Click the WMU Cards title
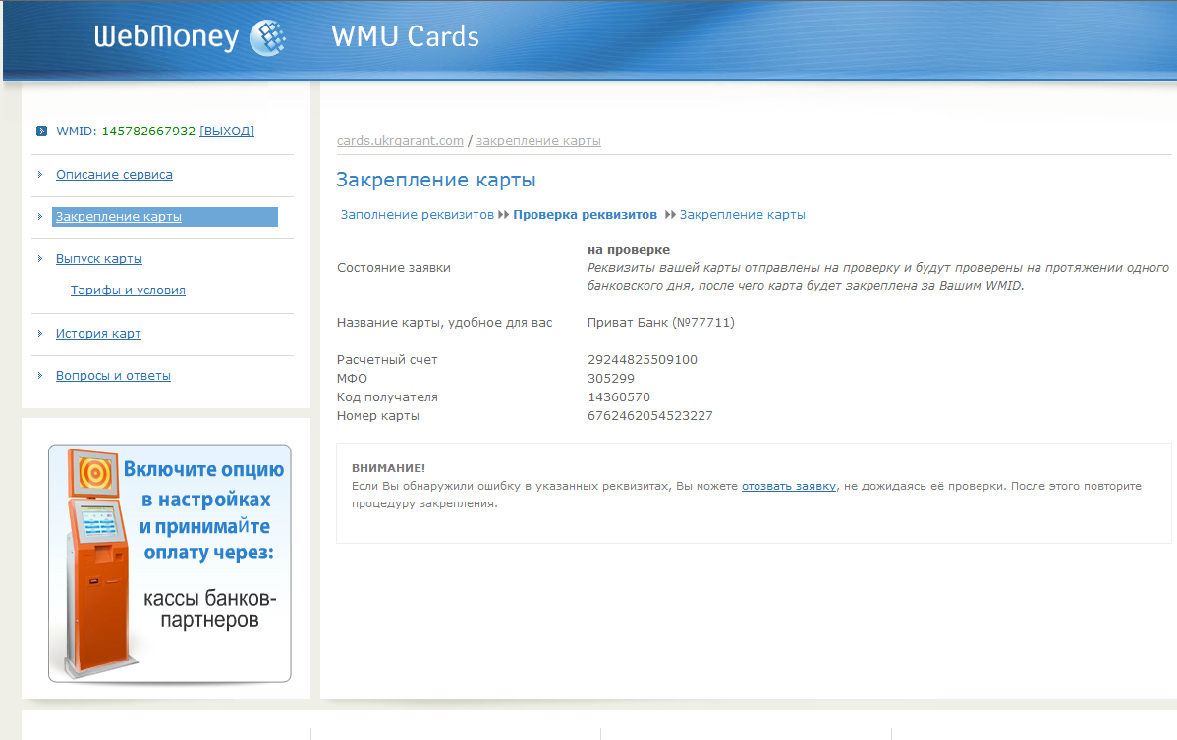This screenshot has width=1177, height=740. [x=405, y=36]
